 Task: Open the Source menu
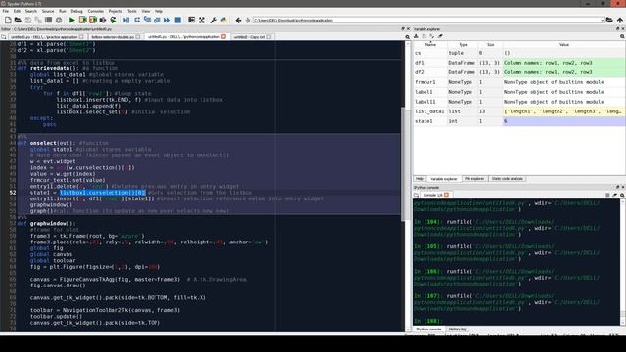pyautogui.click(x=48, y=11)
